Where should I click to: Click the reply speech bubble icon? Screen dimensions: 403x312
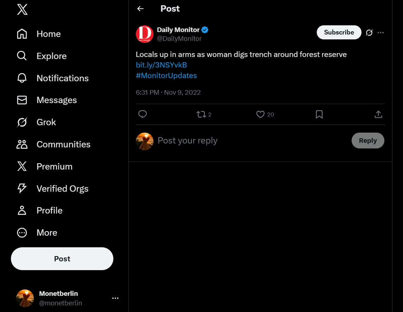click(x=143, y=114)
